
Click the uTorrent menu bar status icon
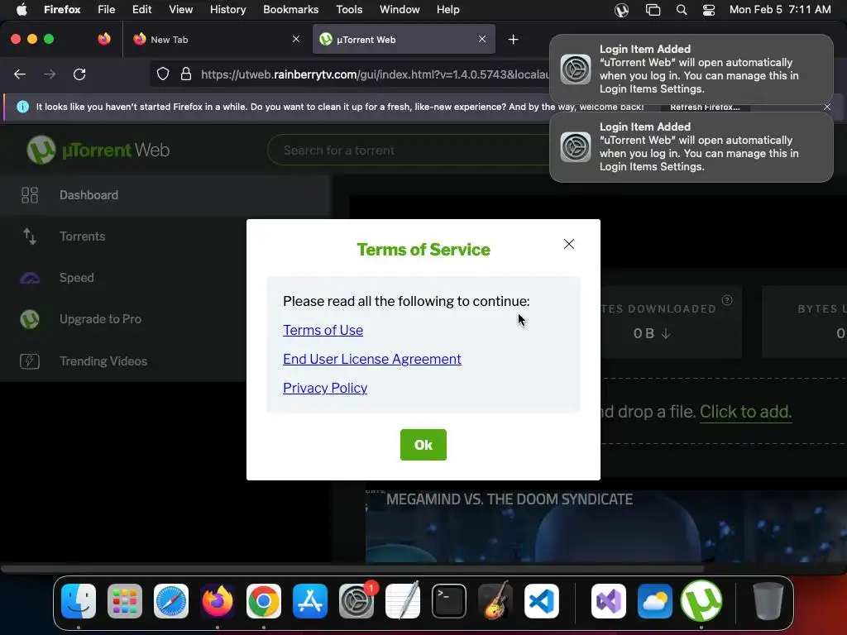click(621, 10)
